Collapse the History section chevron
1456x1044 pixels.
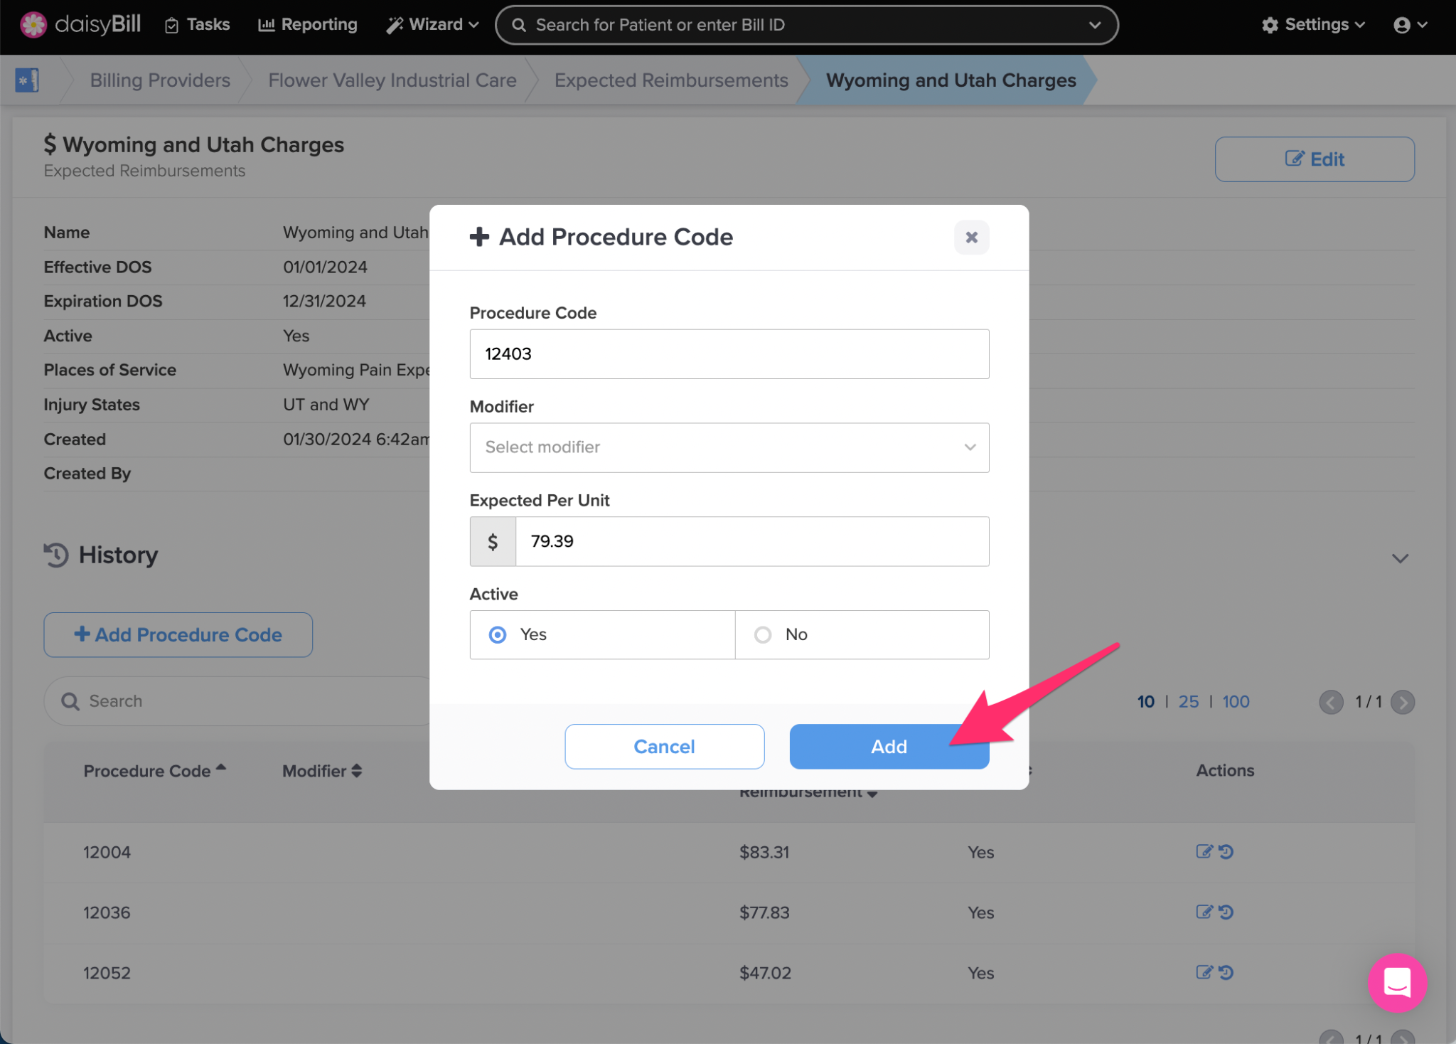[1400, 558]
